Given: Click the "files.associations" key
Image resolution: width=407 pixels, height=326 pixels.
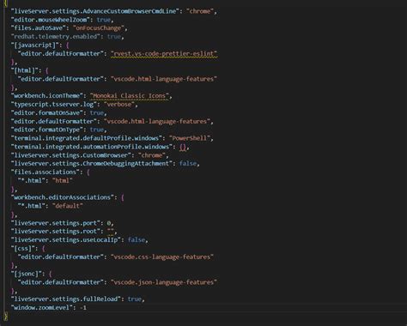Looking at the screenshot, I should coord(46,172).
